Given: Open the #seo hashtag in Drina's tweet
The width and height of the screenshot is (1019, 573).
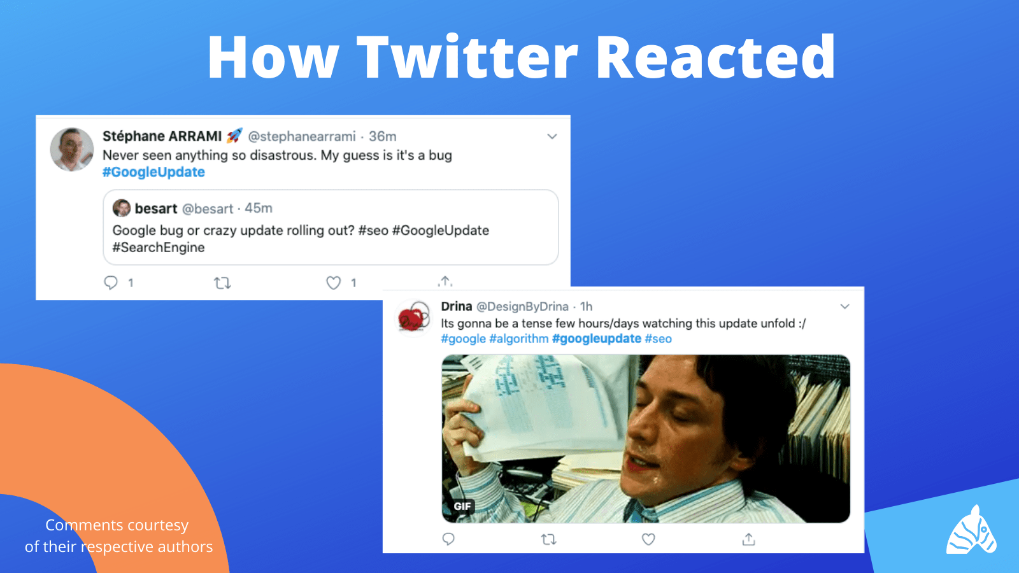Looking at the screenshot, I should click(658, 339).
